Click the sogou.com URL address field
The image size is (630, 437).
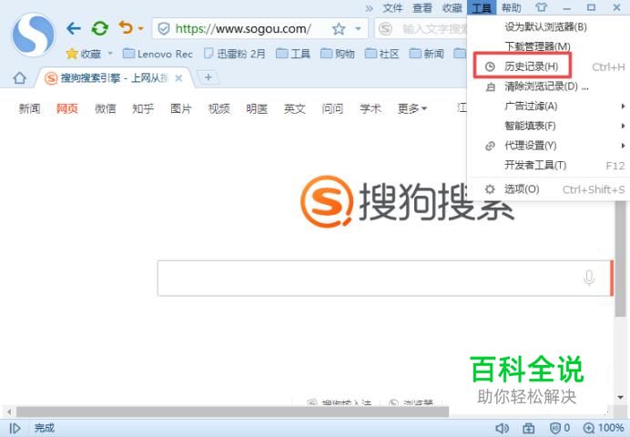pyautogui.click(x=243, y=29)
